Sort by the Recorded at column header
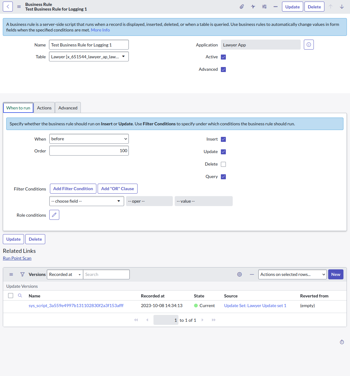 pos(153,296)
